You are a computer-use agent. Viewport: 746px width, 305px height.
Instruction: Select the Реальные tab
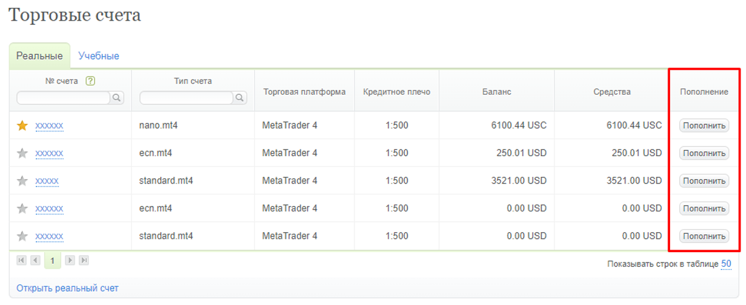[x=40, y=56]
